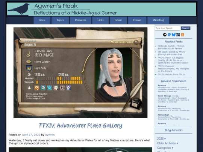This screenshot has height=152, width=203.
Task: Open first Aywren comment on Tomodatchi Life Review
Action: pos(173,89)
